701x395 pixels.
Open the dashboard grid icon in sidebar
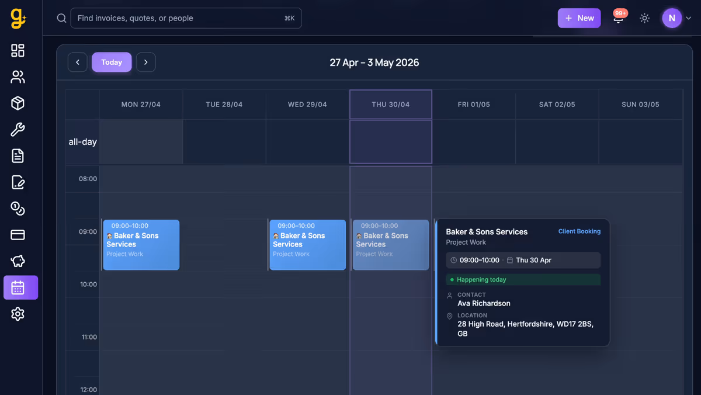18,51
